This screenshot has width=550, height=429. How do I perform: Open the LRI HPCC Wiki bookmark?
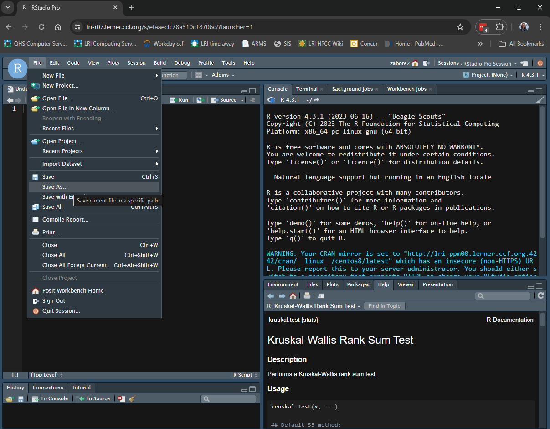tap(320, 44)
